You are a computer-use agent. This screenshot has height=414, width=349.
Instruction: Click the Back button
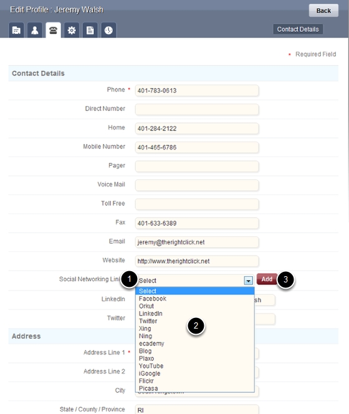(x=323, y=11)
